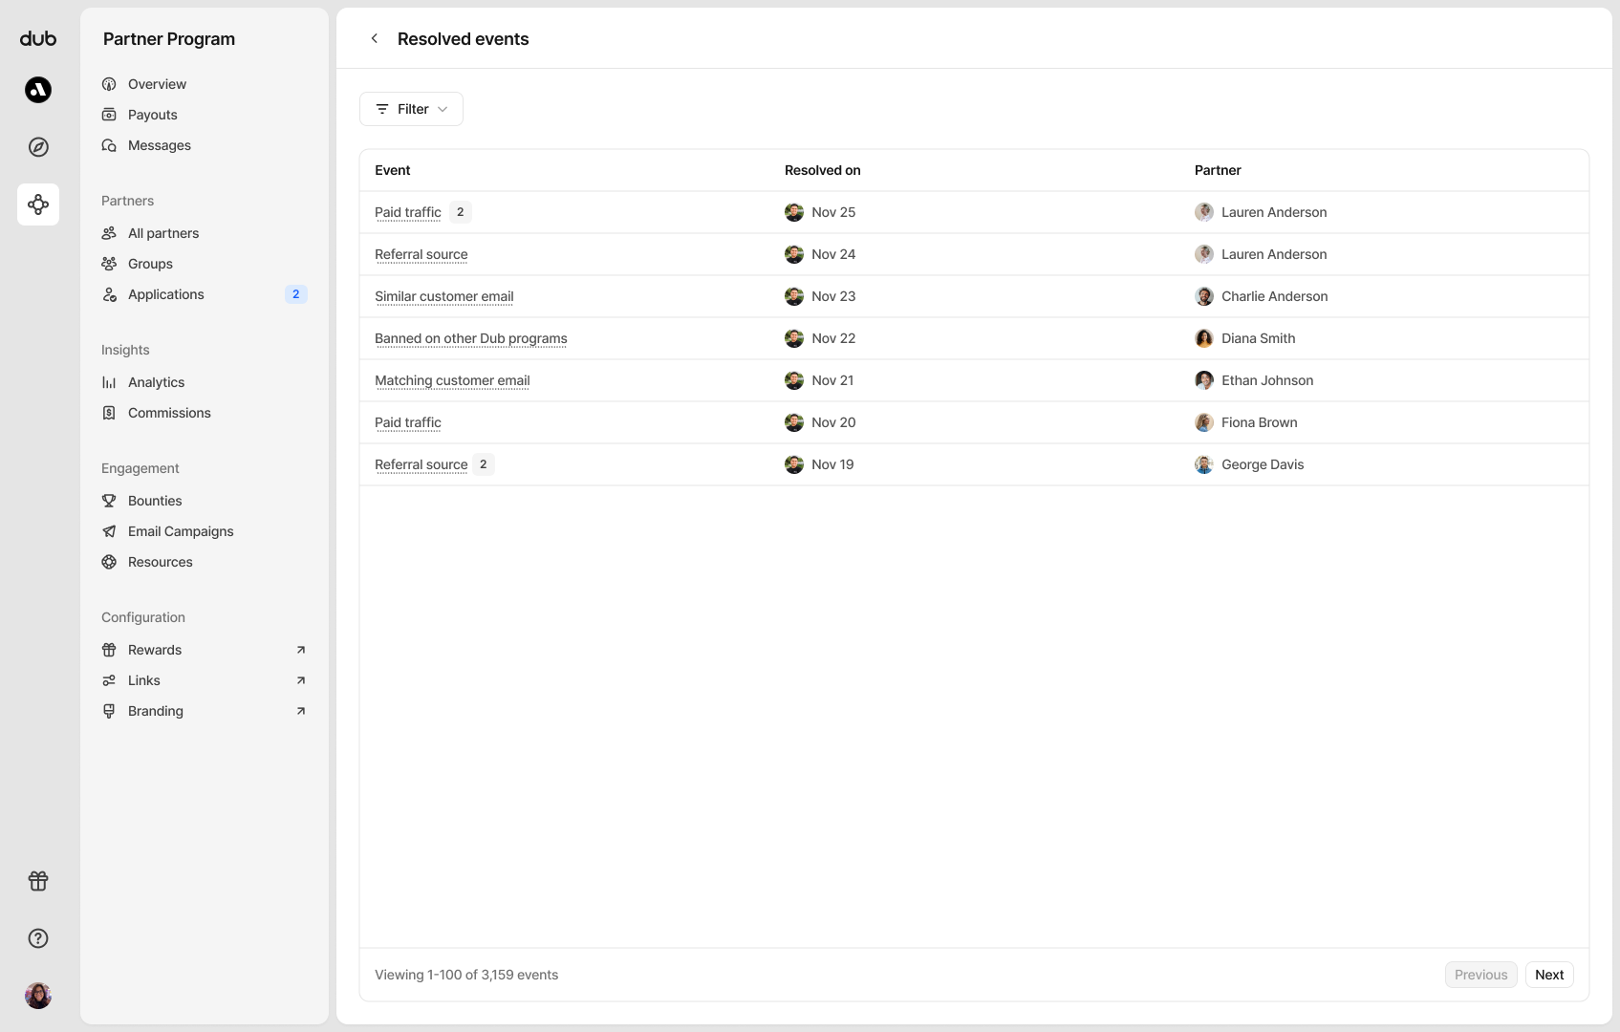This screenshot has width=1620, height=1032.
Task: Click the Next page button
Action: click(x=1548, y=975)
